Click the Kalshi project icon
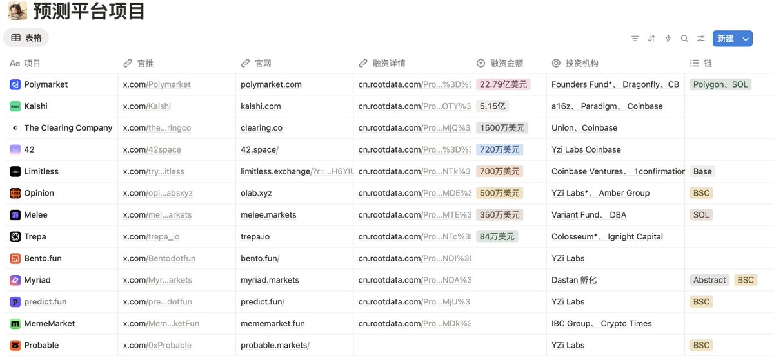The image size is (774, 356). 15,106
